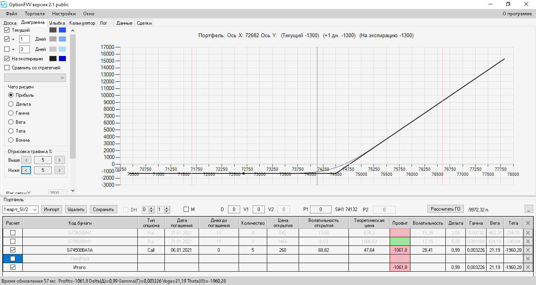The height and width of the screenshot is (285, 536).
Task: Click the blue swatch for Текущий
Action: click(x=62, y=30)
